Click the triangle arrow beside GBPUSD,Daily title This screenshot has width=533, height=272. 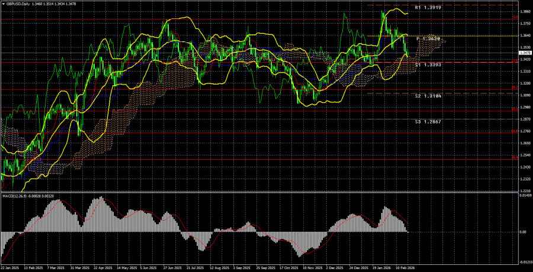[4, 4]
